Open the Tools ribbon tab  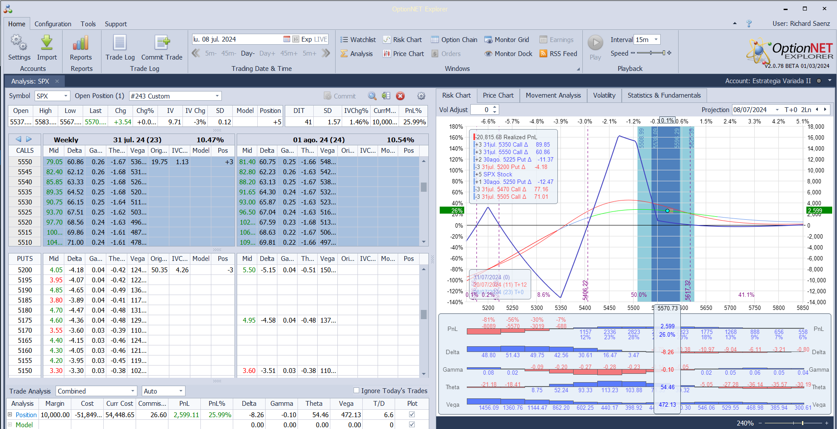pyautogui.click(x=88, y=24)
